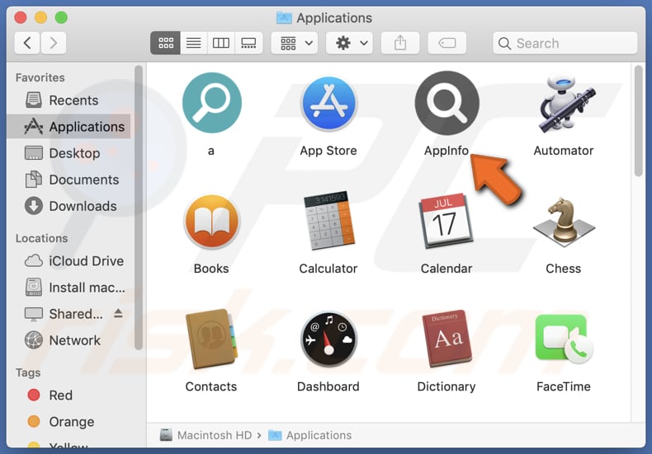Open the group-by arrangement dropdown
The height and width of the screenshot is (454, 652).
pyautogui.click(x=295, y=43)
